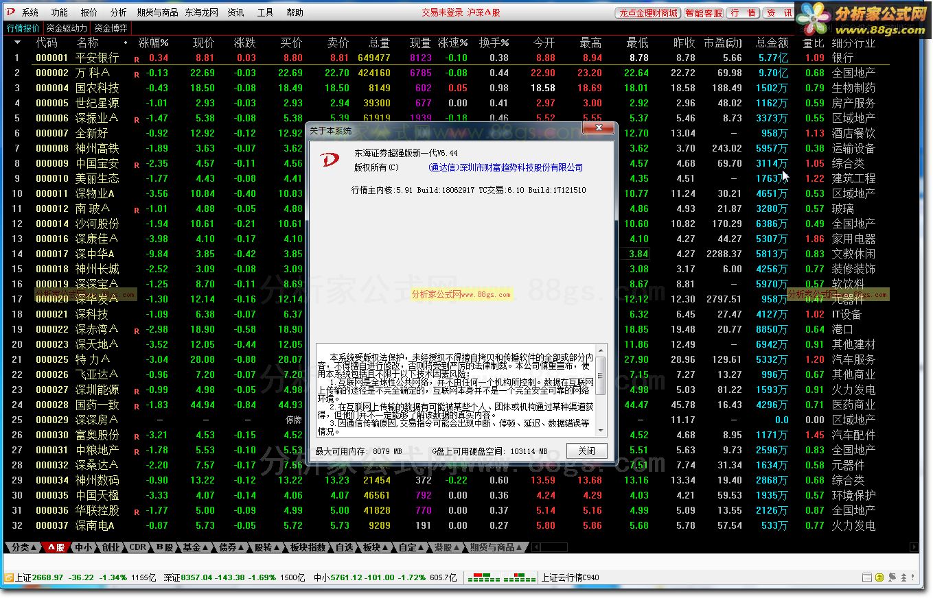Switch to the 创业 bottom tab
The image size is (933, 598).
111,547
